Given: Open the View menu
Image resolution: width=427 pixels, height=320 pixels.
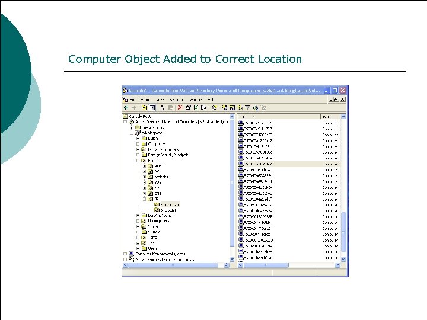Looking at the screenshot, I should (160, 100).
